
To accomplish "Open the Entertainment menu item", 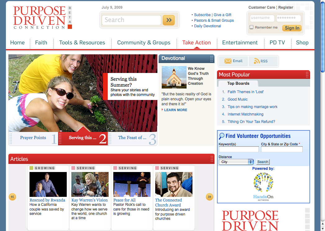I will coord(240,43).
